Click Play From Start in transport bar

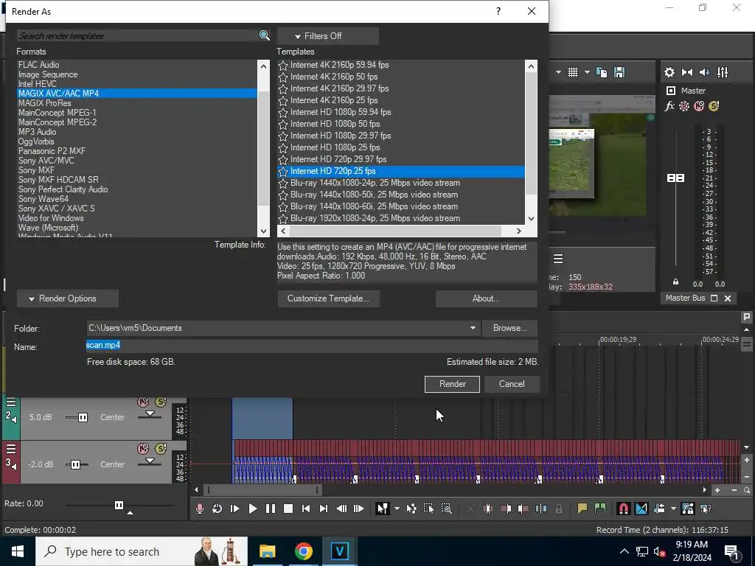[235, 509]
